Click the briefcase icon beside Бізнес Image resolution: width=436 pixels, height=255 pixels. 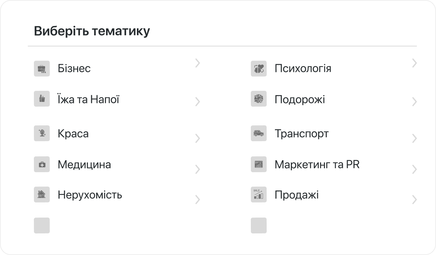[42, 68]
